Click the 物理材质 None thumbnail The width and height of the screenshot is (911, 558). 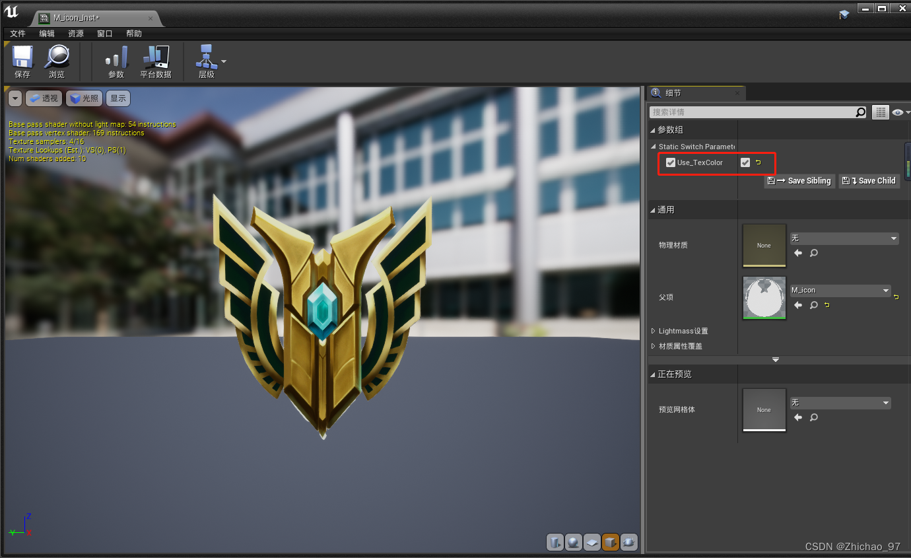[764, 245]
